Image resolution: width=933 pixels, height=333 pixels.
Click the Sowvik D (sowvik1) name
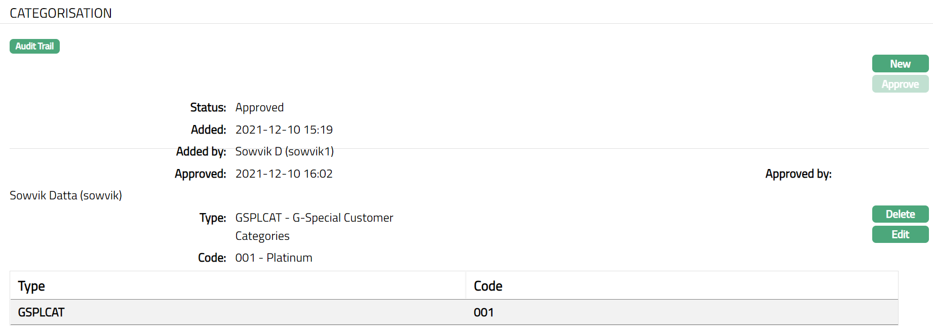(x=284, y=151)
